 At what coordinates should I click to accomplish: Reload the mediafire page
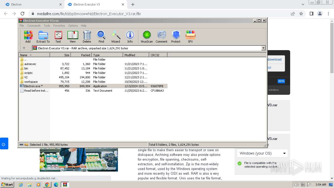22,14
